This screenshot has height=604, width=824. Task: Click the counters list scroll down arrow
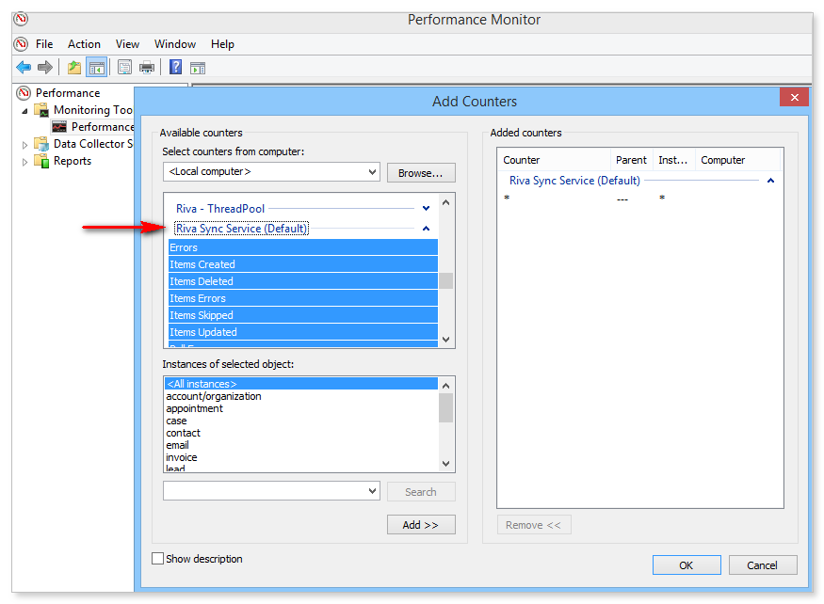(x=445, y=340)
